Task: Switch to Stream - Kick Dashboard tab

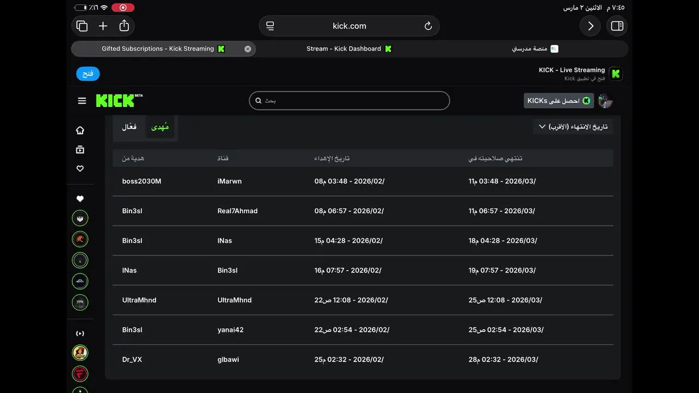Action: 349,49
